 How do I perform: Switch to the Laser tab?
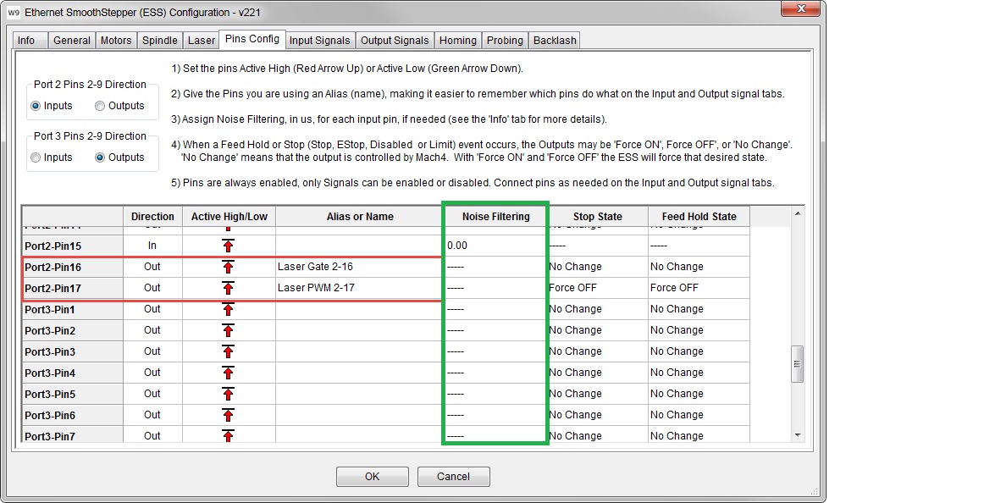[202, 40]
